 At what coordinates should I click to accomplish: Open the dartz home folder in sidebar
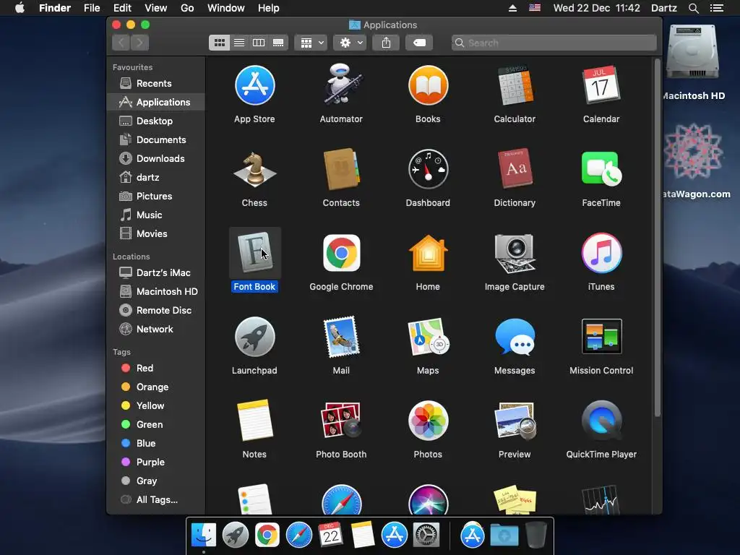pyautogui.click(x=156, y=178)
